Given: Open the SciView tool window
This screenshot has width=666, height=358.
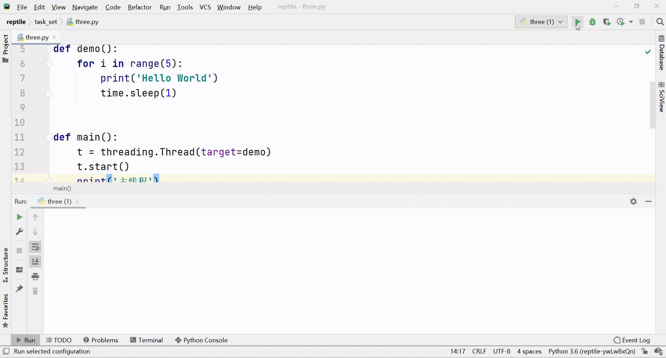Looking at the screenshot, I should [661, 97].
